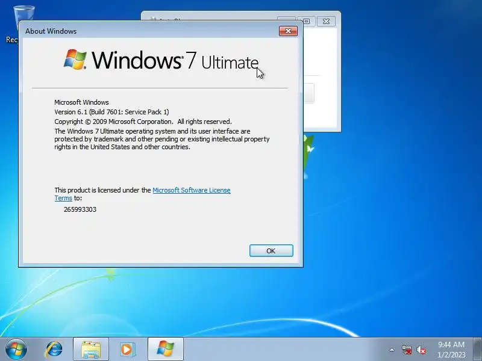This screenshot has width=482, height=361.
Task: Close the About Windows dialog
Action: point(288,31)
